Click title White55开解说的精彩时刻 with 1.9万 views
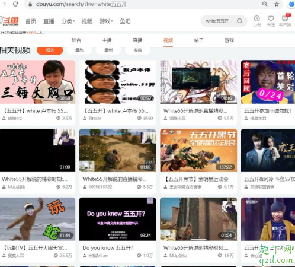This screenshot has width=295, height=267. click(x=196, y=248)
